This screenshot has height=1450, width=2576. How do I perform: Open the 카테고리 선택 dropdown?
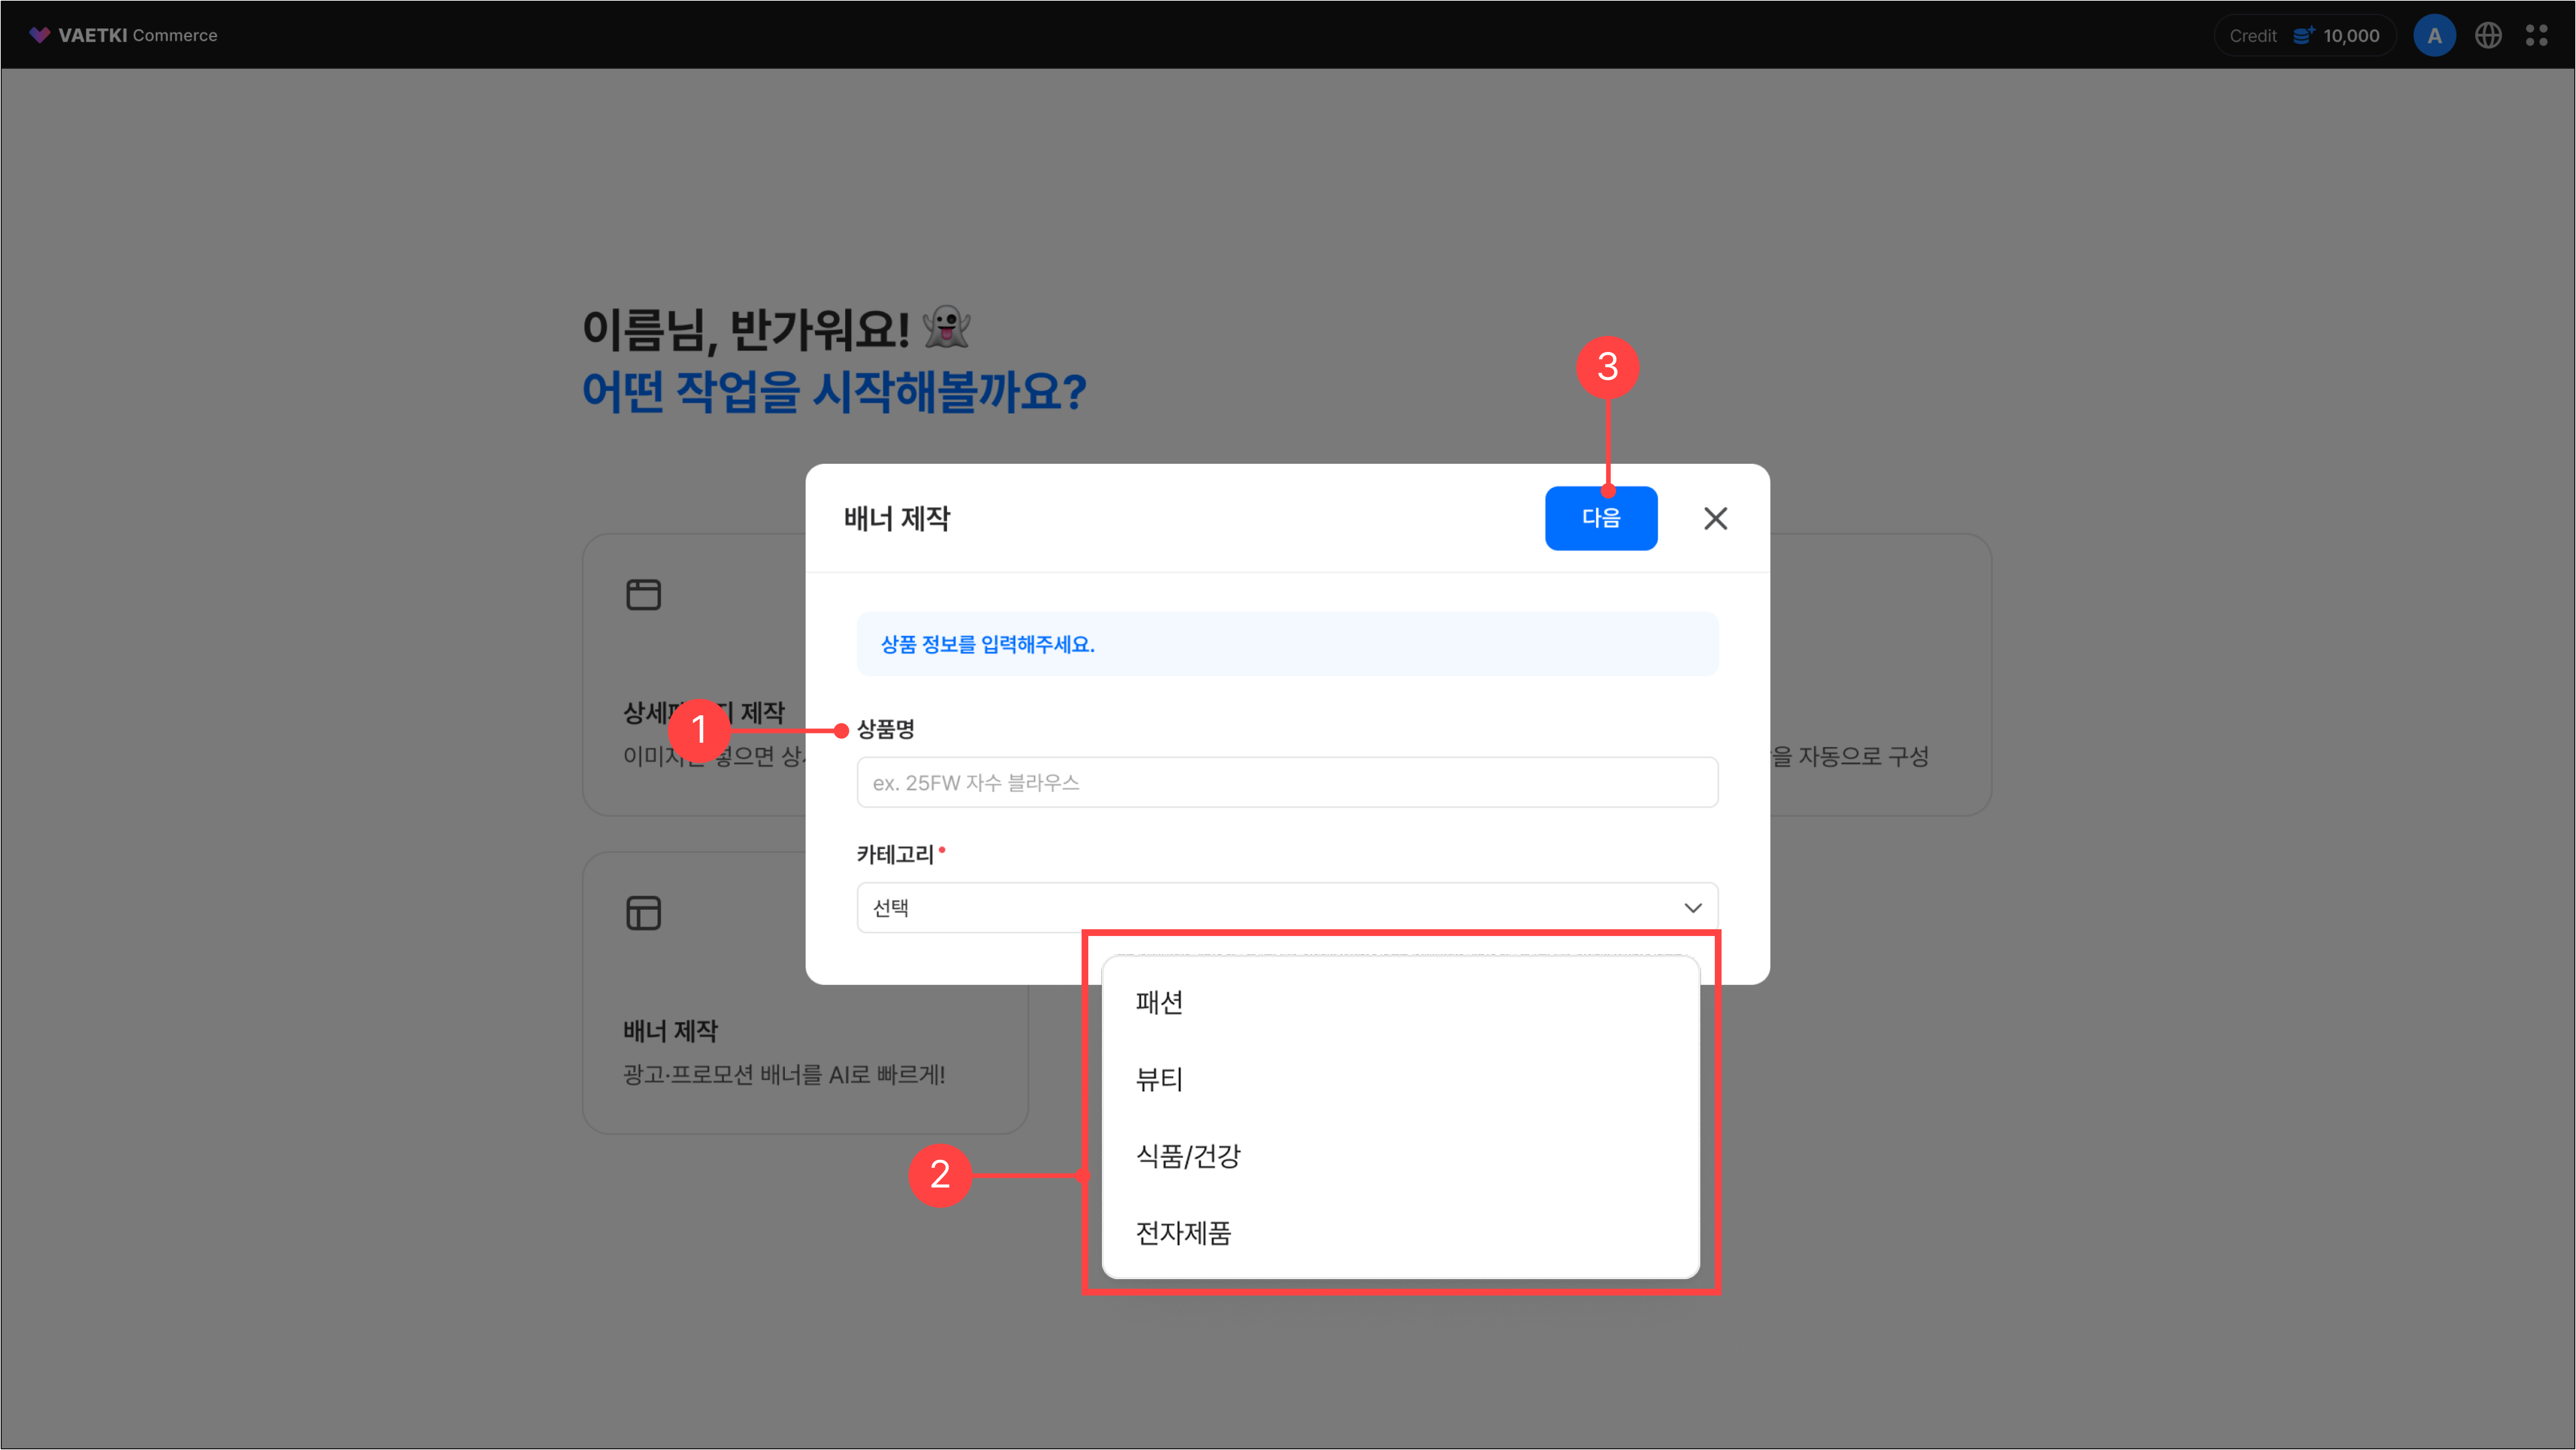click(1287, 907)
